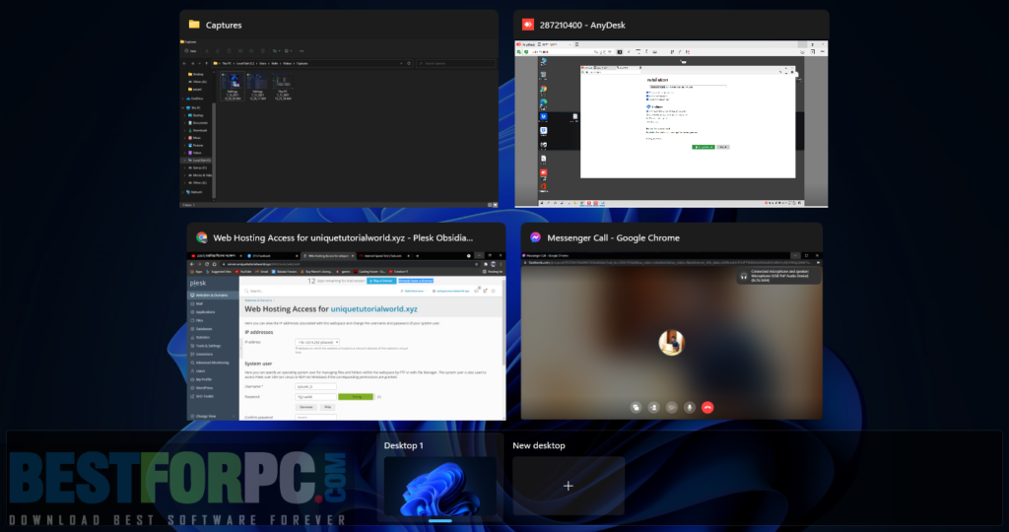
Task: End the Messenger call with red hang-up button
Action: click(707, 407)
